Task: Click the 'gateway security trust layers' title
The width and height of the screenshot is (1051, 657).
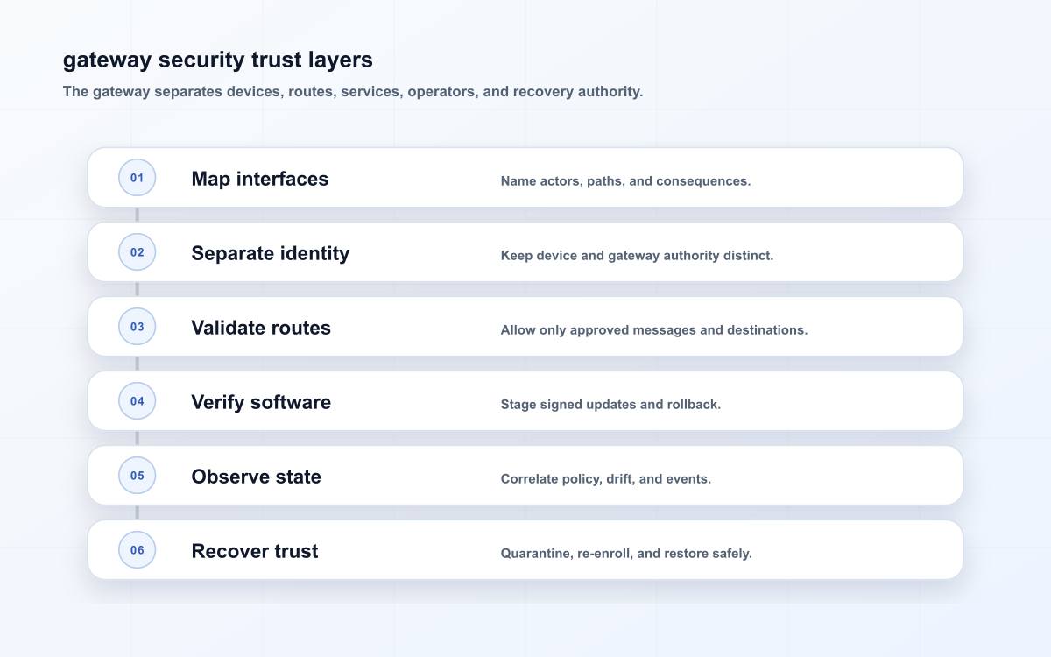Action: tap(218, 60)
